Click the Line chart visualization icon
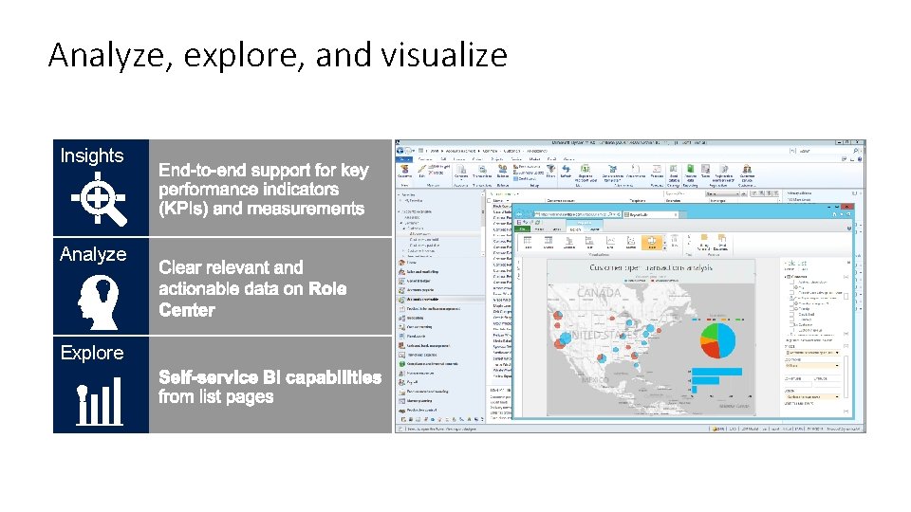The height and width of the screenshot is (512, 911). tap(610, 243)
